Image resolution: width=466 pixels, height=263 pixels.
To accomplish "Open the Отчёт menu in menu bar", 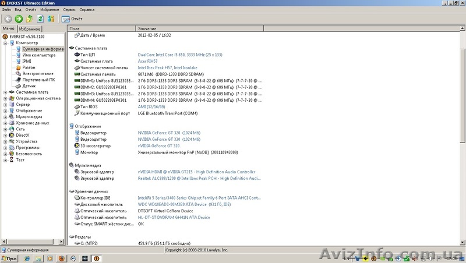I will pyautogui.click(x=31, y=9).
